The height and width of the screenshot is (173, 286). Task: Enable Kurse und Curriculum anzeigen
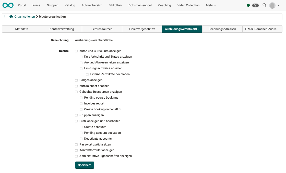(76, 51)
